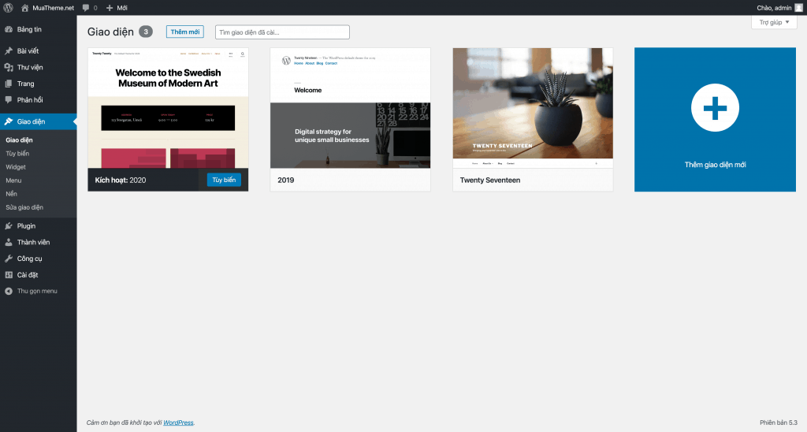Click the Giao diện paintbrush icon
This screenshot has width=807, height=432.
point(9,121)
